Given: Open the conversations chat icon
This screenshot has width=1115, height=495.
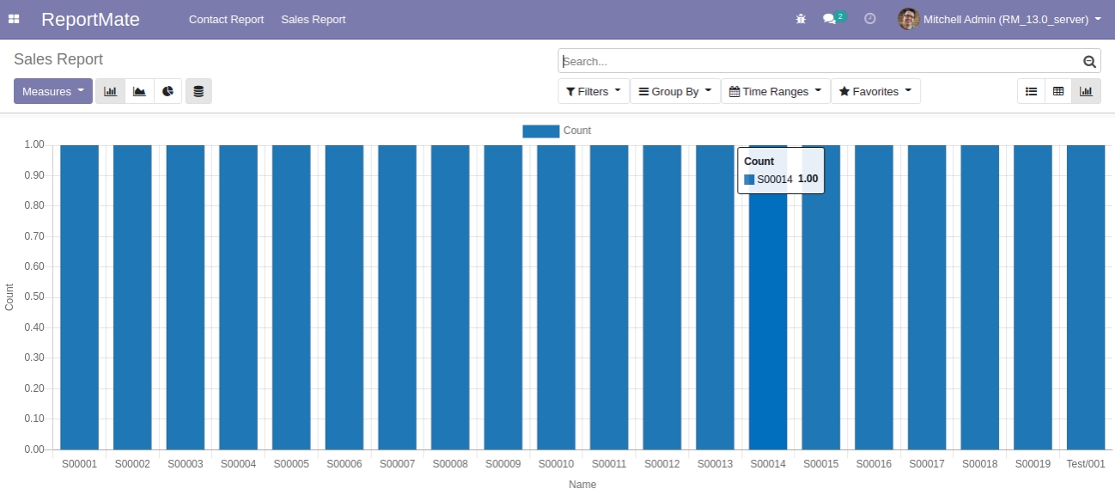Looking at the screenshot, I should coord(830,19).
